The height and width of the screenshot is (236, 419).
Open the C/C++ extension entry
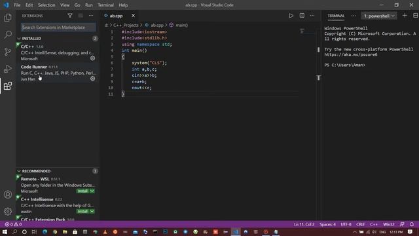(x=58, y=52)
